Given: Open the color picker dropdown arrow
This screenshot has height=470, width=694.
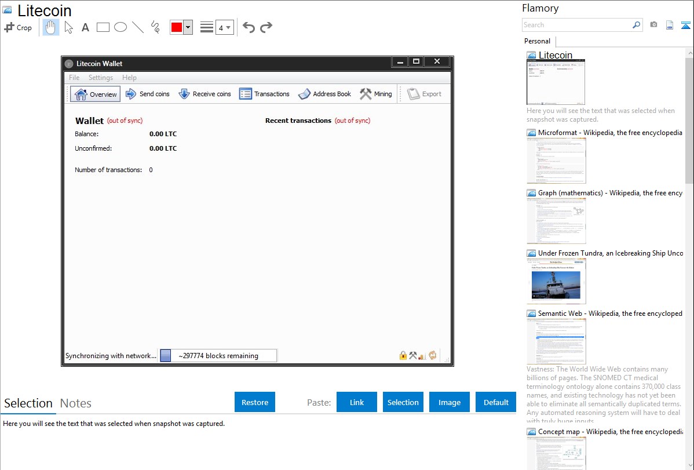Looking at the screenshot, I should click(188, 27).
